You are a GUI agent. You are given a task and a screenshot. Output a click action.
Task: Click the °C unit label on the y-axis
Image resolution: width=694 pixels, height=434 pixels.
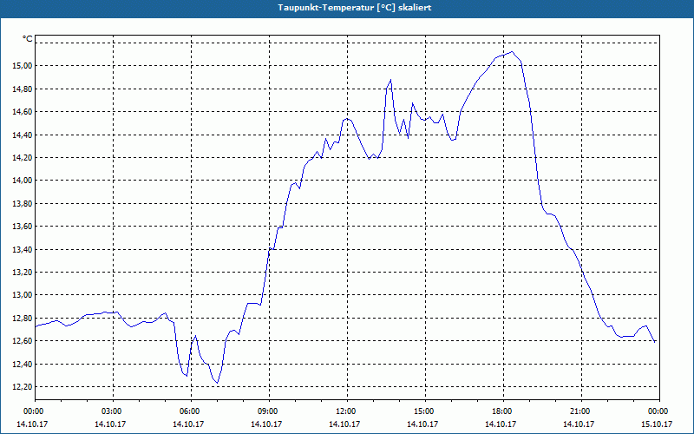pyautogui.click(x=28, y=39)
